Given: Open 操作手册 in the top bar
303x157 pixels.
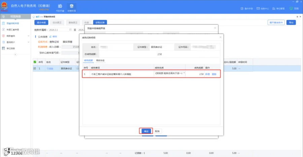Looking at the screenshot, I should click(247, 9).
